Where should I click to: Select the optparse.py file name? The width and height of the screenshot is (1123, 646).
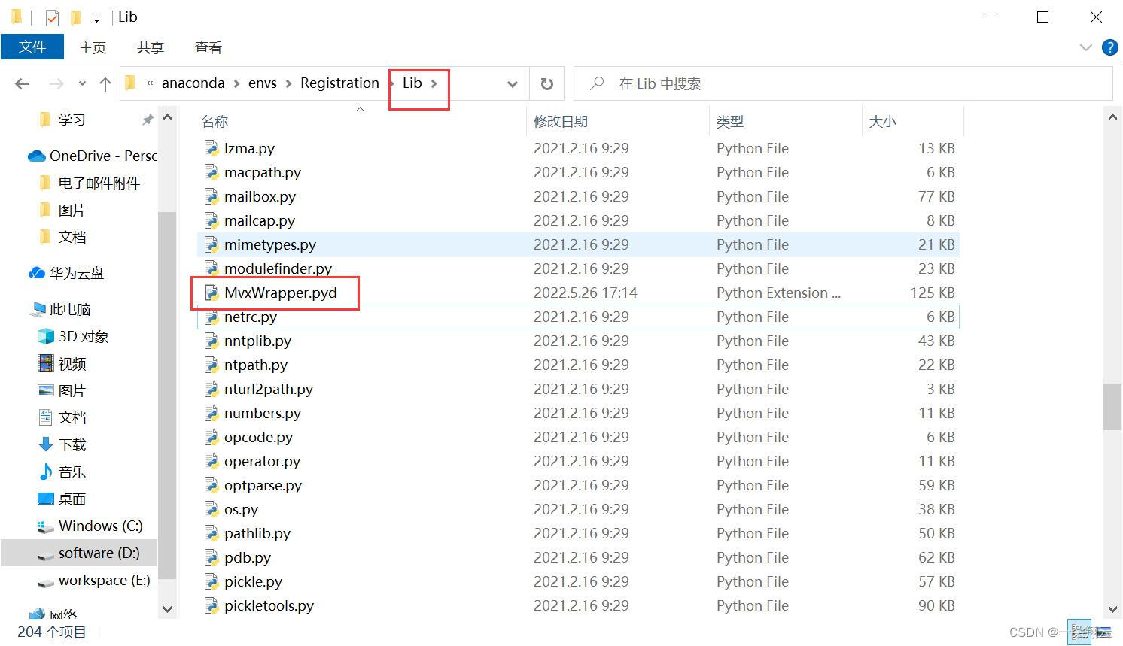click(263, 485)
